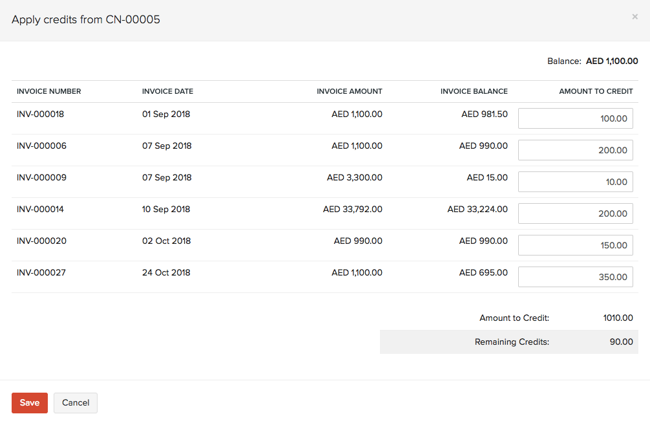Screen dimensions: 650x425
Task: Click the dialog title Apply credits from CN-00005
Action: (x=85, y=19)
